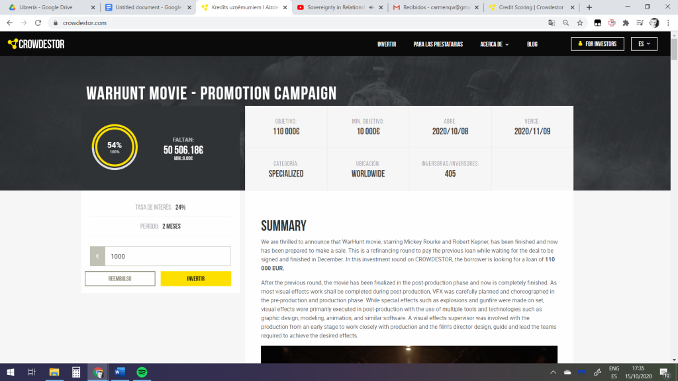Open the Google Translate page icon
This screenshot has height=381, width=678.
pyautogui.click(x=552, y=23)
